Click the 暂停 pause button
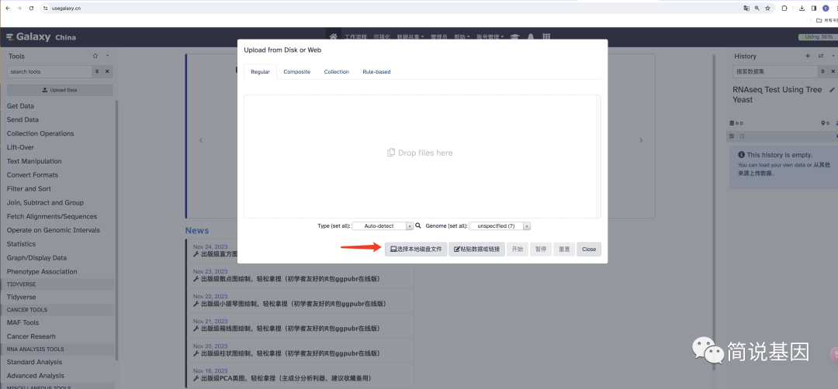 pos(541,250)
